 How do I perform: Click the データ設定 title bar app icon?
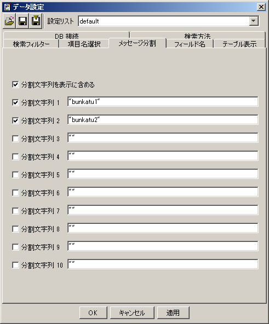pyautogui.click(x=7, y=7)
